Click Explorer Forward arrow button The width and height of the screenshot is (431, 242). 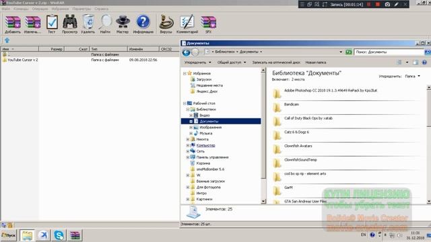[x=195, y=52]
